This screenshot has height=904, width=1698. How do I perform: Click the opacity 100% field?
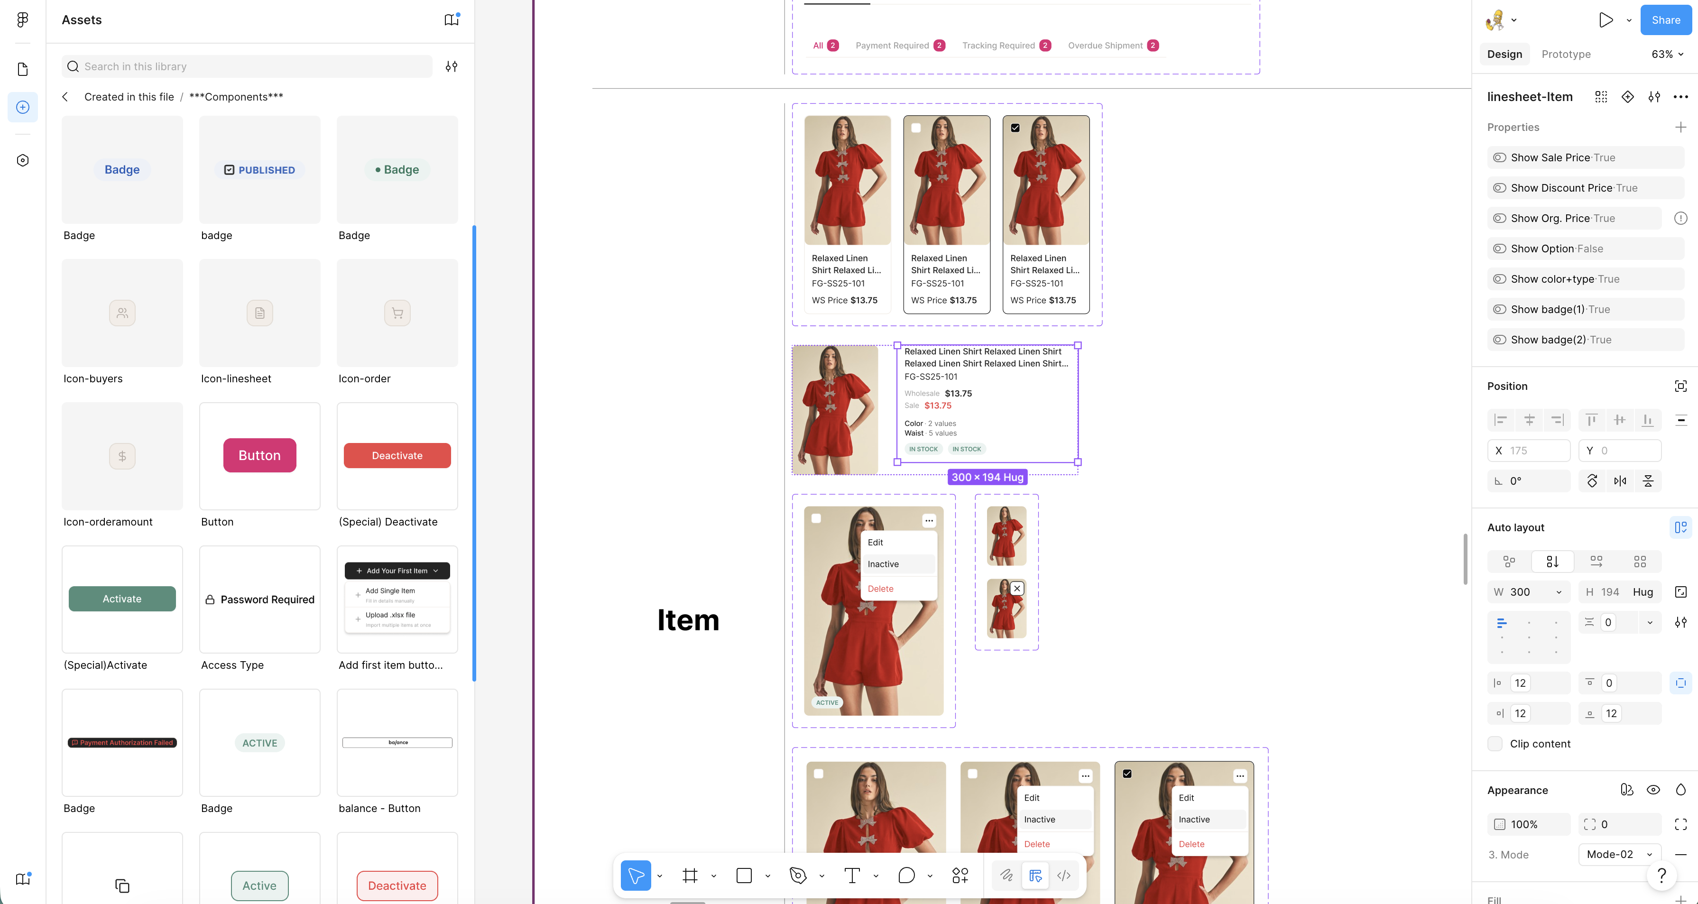tap(1529, 824)
